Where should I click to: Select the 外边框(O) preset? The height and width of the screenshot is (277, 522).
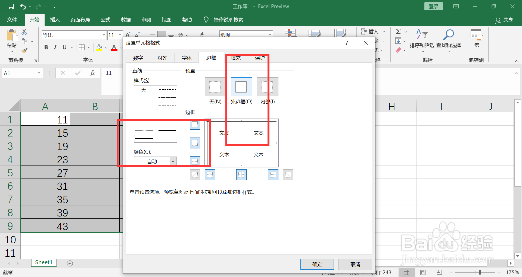coord(241,87)
